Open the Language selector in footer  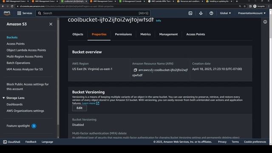click(47, 142)
